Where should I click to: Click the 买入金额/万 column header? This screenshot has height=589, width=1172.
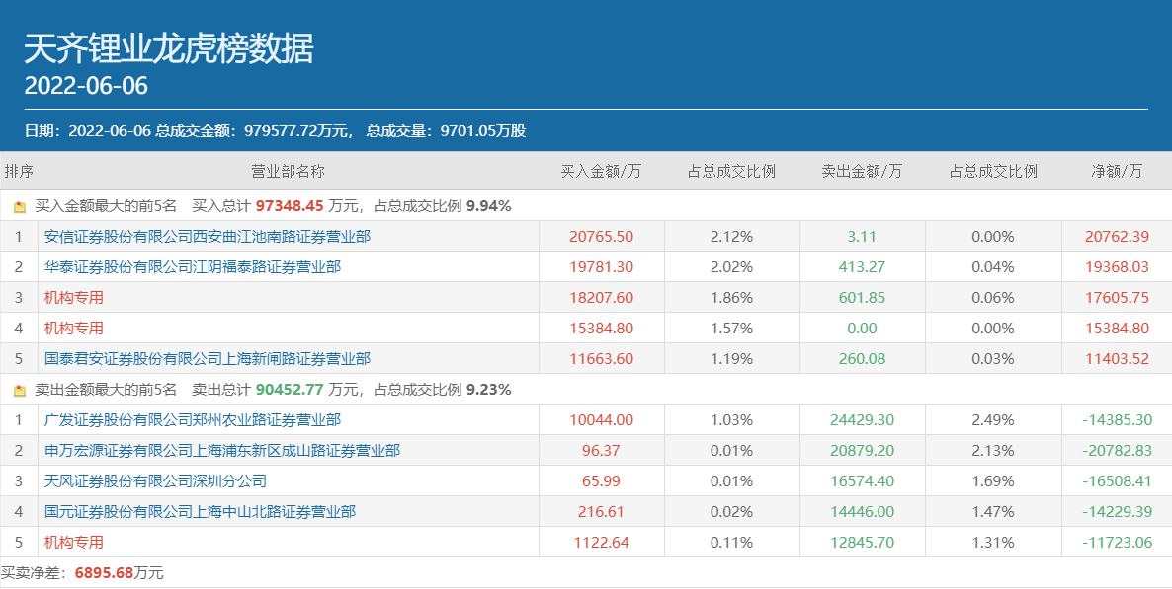[x=601, y=172]
